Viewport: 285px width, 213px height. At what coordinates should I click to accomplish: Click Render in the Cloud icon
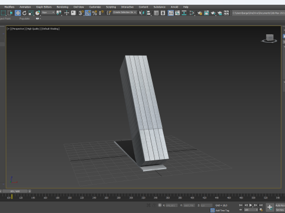pyautogui.click(x=220, y=13)
